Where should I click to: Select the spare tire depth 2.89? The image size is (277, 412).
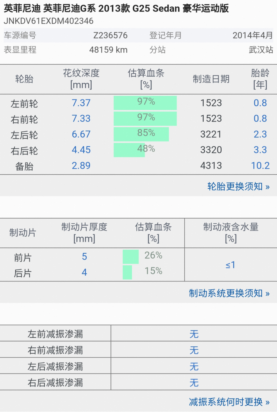[x=81, y=166]
